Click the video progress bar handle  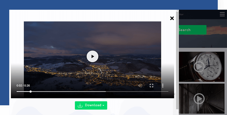(x=31, y=91)
